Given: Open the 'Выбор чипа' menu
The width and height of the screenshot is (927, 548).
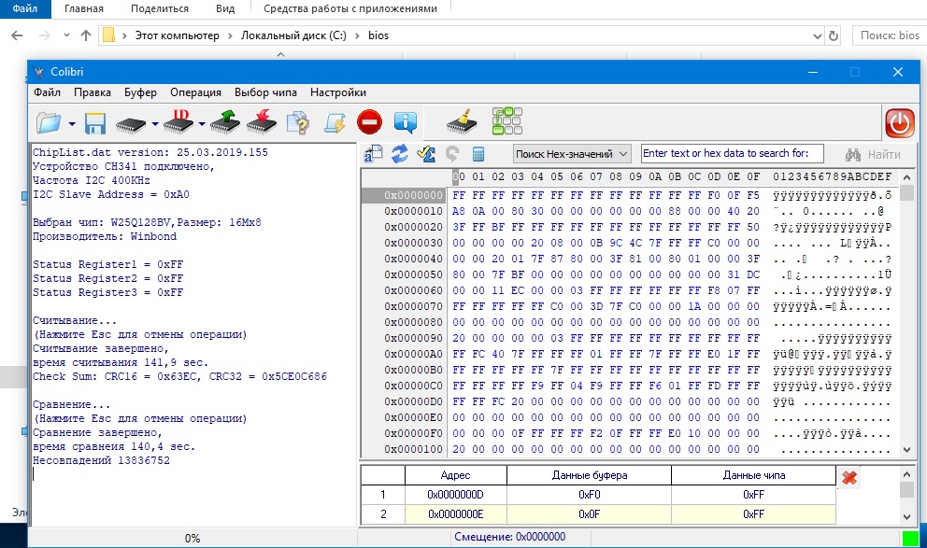Looking at the screenshot, I should click(x=265, y=92).
